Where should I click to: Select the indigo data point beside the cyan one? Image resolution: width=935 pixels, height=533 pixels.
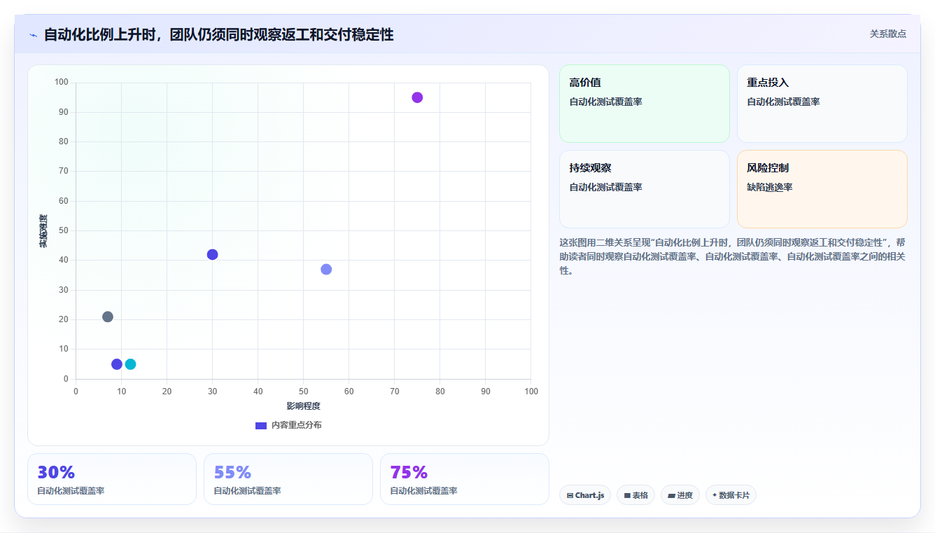[x=117, y=364]
